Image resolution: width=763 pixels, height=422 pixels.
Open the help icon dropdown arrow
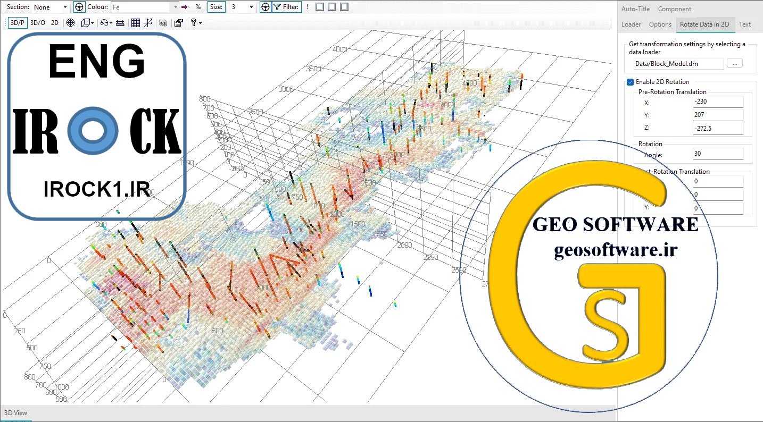coord(200,23)
